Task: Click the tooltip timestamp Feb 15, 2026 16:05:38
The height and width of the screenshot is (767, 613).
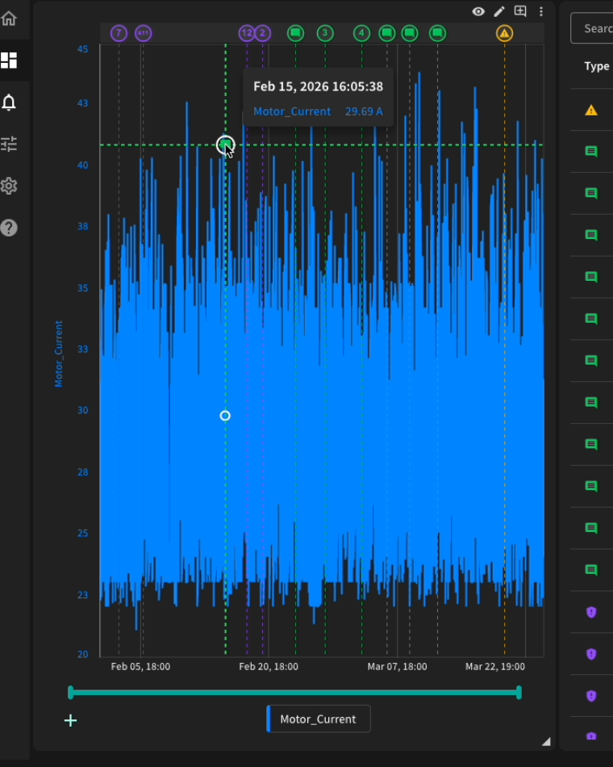Action: tap(319, 86)
